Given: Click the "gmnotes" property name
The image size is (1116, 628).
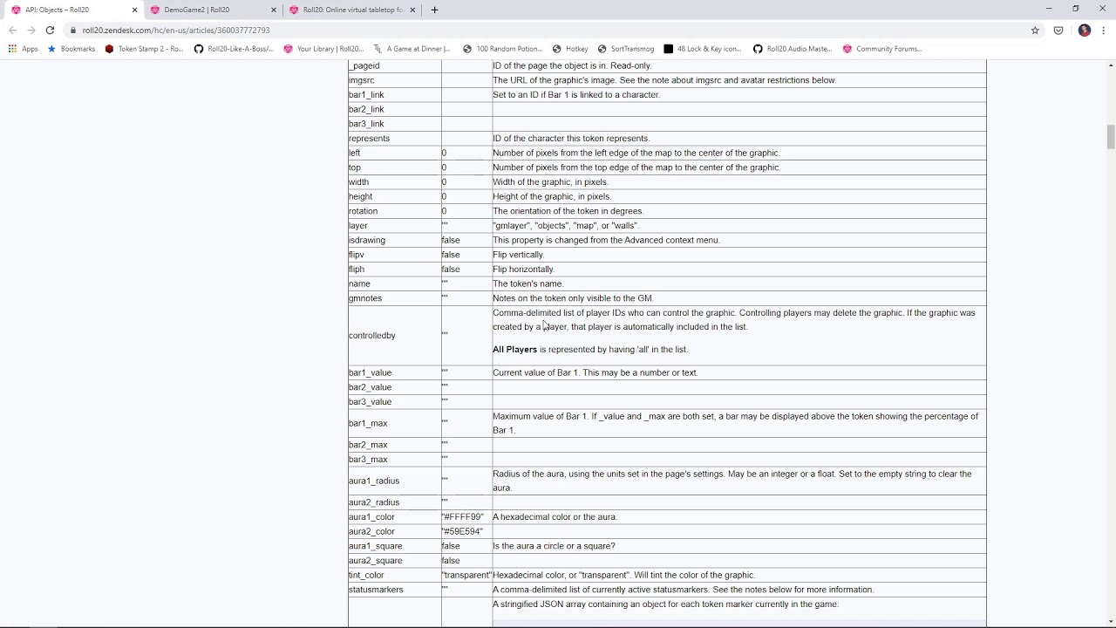Looking at the screenshot, I should click(365, 298).
